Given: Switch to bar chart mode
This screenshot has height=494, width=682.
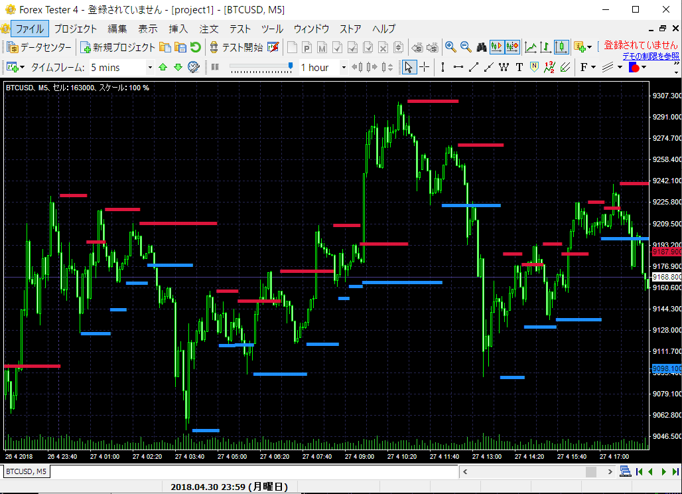Looking at the screenshot, I should coord(545,47).
